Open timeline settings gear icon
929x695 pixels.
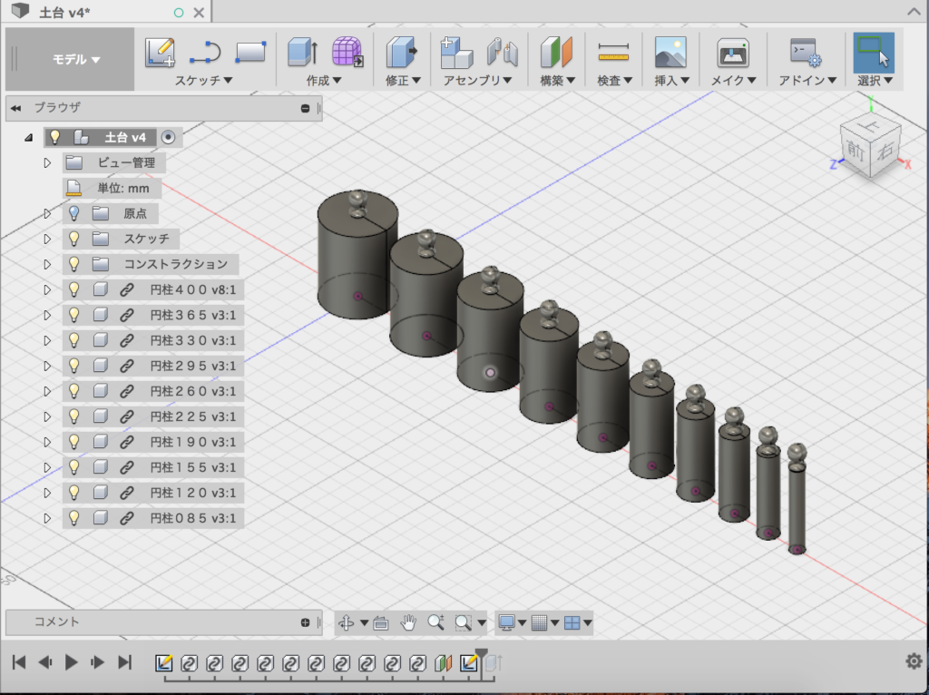tap(914, 661)
